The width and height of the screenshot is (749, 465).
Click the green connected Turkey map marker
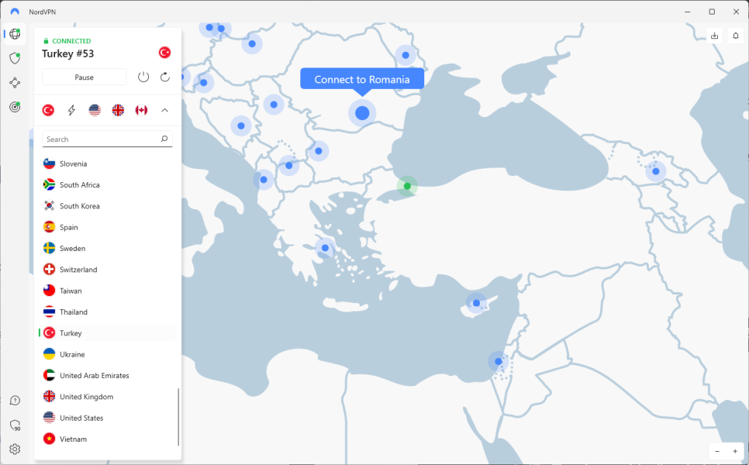click(407, 186)
